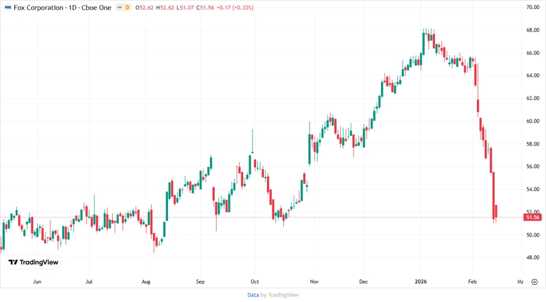Click the Feb label on time axis
Screen dimensions: 546x302
tap(472, 282)
